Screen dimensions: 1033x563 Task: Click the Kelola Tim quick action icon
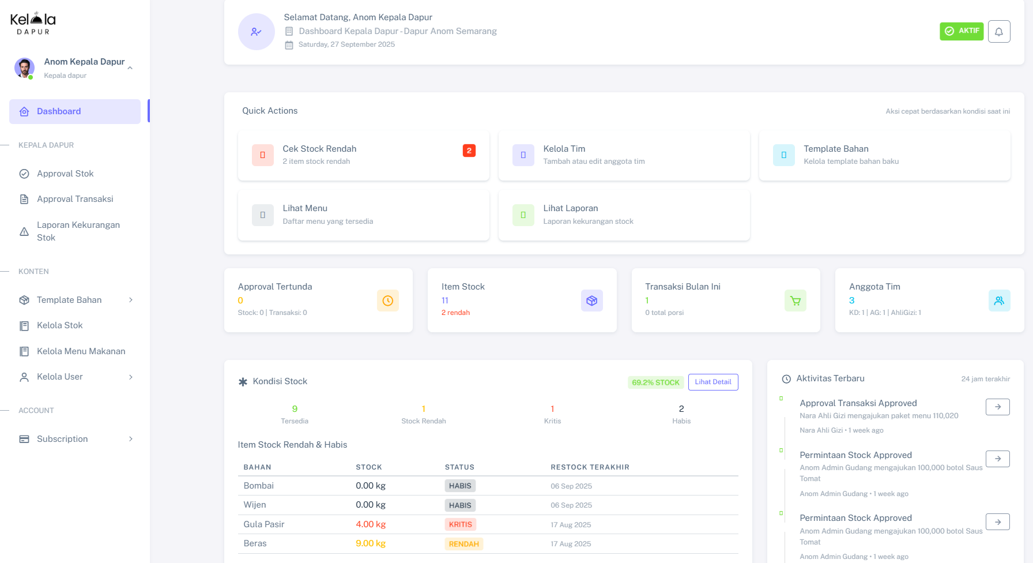point(523,155)
